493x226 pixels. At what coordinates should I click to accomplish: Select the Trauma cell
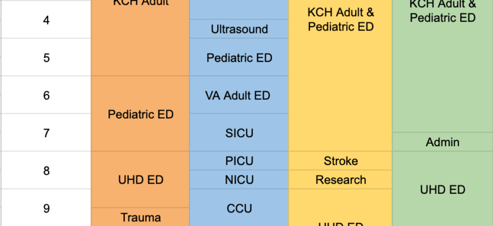140,217
